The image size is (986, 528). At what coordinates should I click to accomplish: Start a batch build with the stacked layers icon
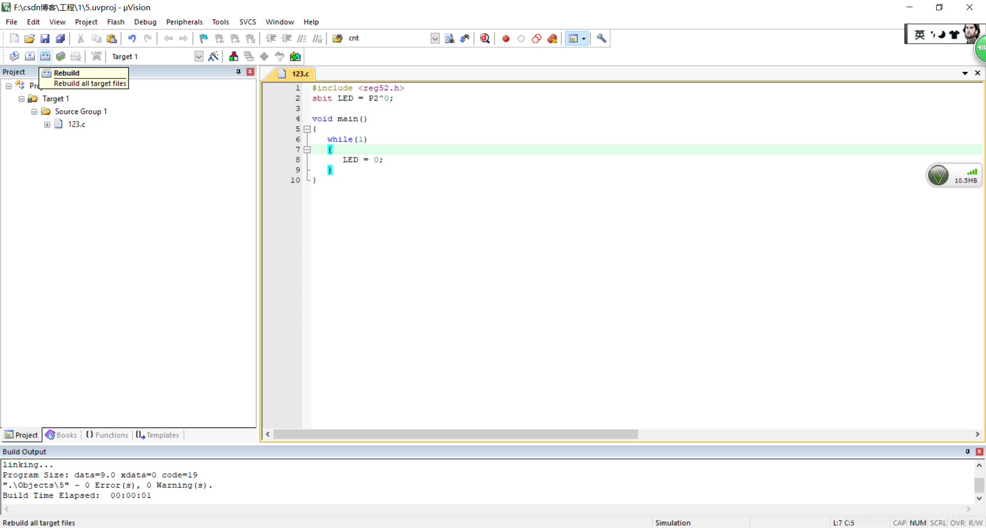pos(61,56)
